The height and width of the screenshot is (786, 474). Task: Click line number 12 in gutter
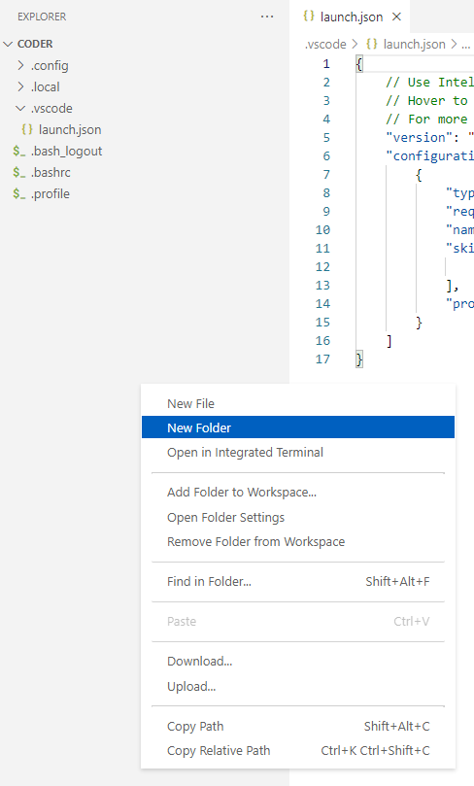coord(322,266)
